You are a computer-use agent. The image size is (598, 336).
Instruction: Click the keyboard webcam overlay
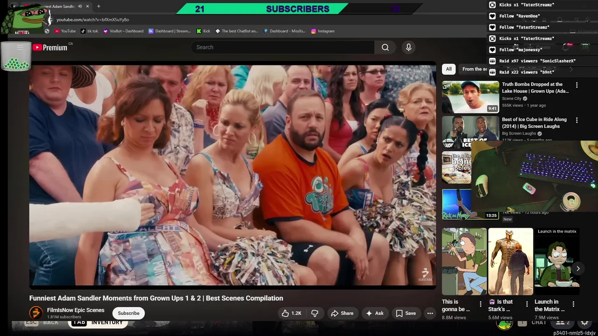(534, 176)
